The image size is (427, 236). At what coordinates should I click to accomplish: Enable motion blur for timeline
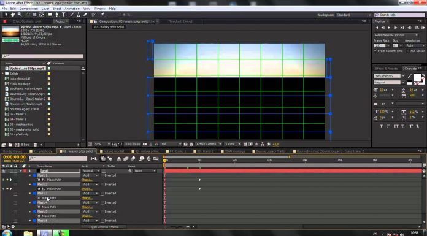click(x=133, y=158)
